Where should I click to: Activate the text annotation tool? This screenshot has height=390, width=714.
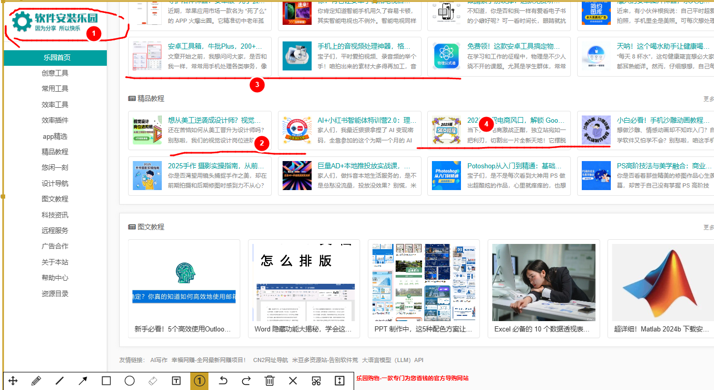click(x=176, y=381)
